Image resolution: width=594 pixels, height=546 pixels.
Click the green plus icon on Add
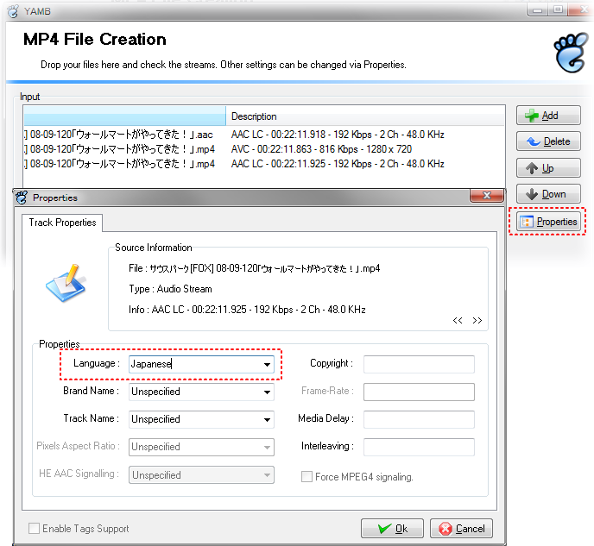point(532,116)
